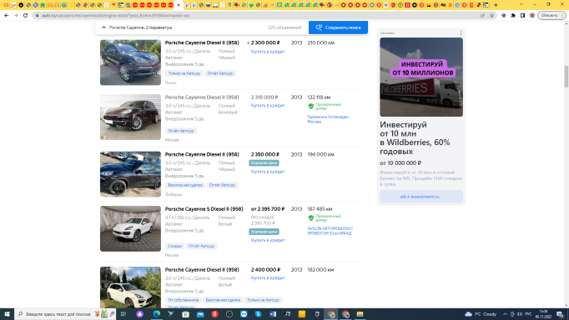Click the wb.t-investment.ru ad link button
Viewport: 569px width, 320px height.
(x=421, y=197)
